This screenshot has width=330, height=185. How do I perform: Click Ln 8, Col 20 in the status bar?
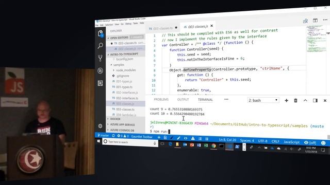coord(227,140)
